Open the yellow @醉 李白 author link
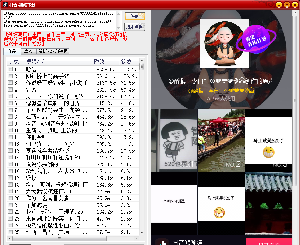Image resolution: width=300 pixels, height=245 pixels. point(221,90)
